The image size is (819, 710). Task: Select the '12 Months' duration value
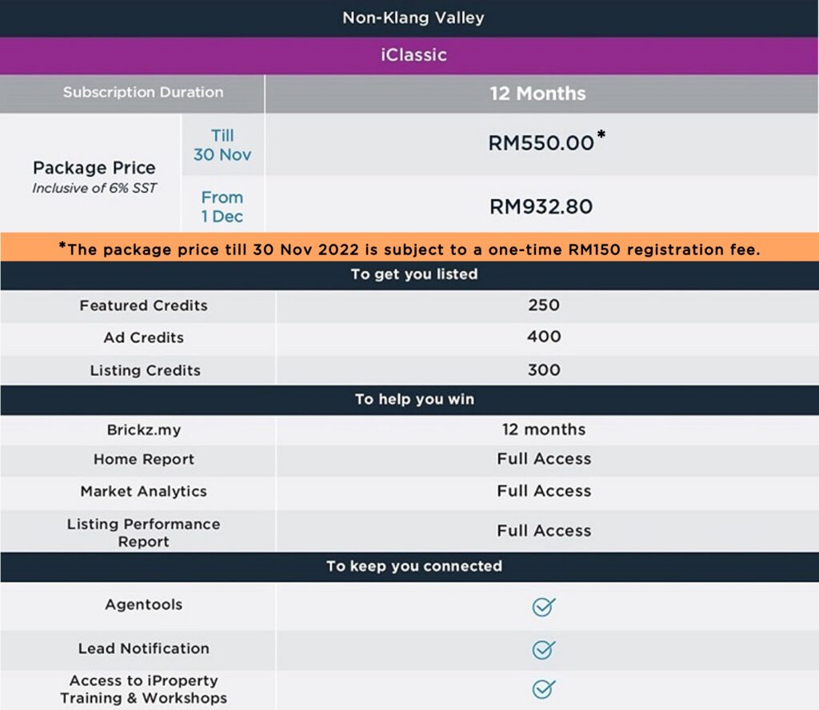point(537,94)
